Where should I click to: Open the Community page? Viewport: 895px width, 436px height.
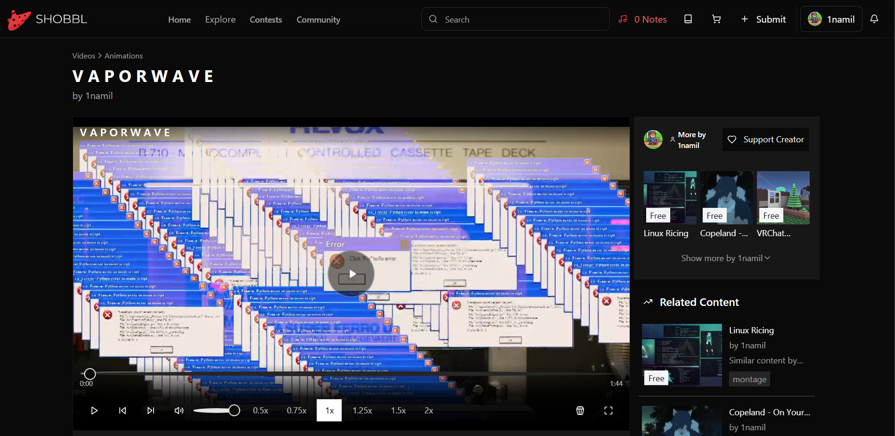(318, 20)
